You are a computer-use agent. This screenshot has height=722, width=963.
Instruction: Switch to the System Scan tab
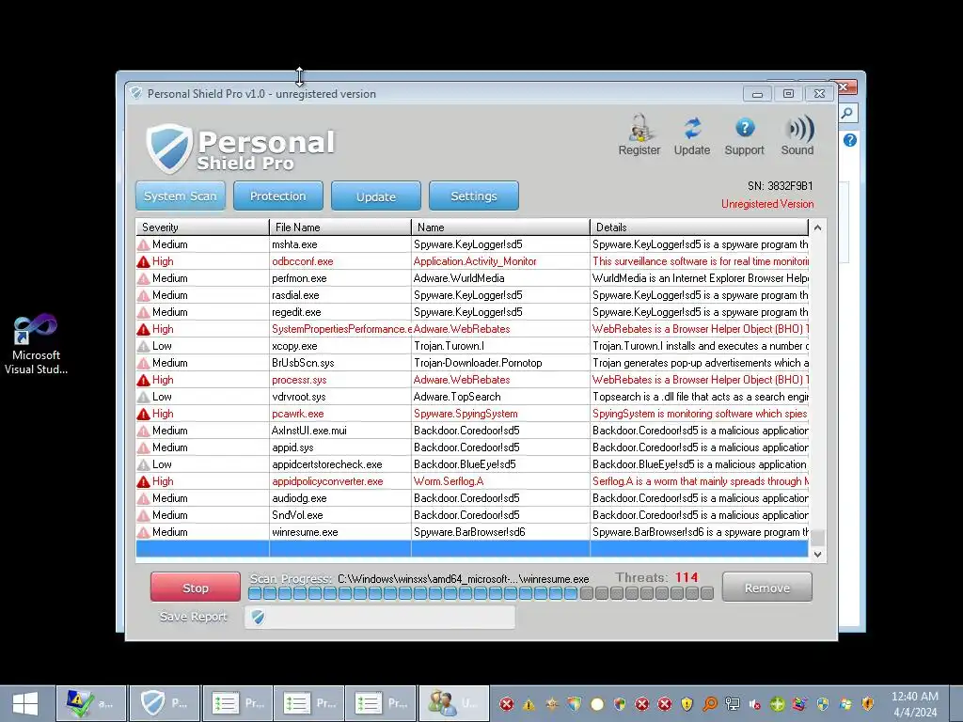pos(181,196)
